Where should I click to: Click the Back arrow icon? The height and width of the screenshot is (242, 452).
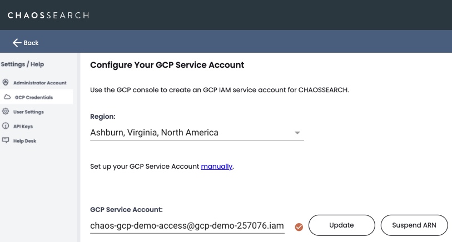(17, 43)
